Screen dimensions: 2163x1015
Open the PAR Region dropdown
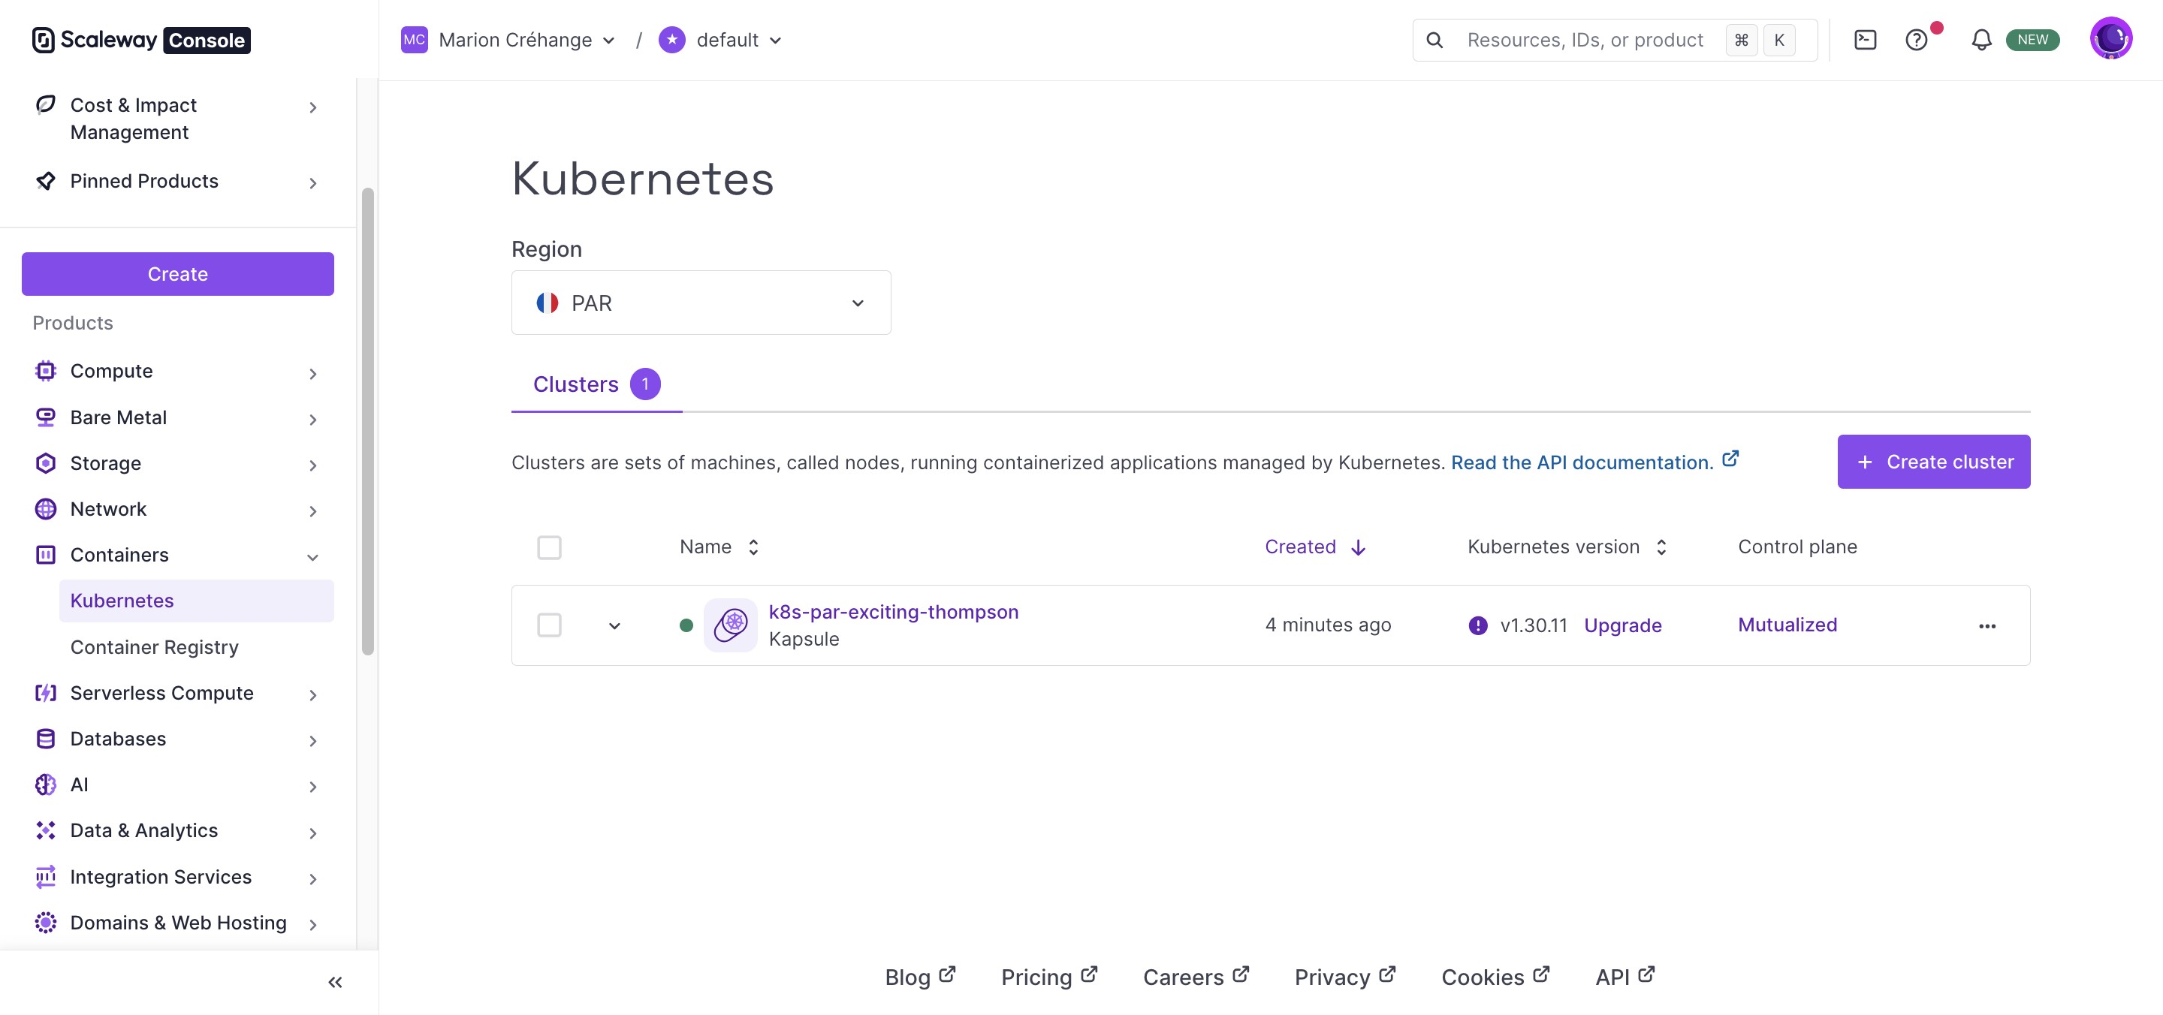coord(701,303)
